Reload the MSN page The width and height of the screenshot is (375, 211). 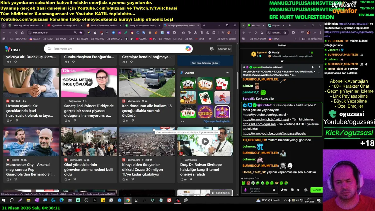pyautogui.click(x=16, y=33)
